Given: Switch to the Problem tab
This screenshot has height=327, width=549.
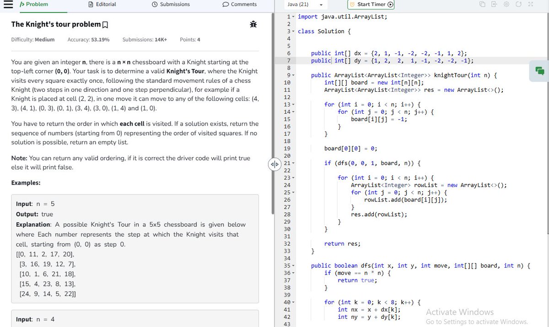Looking at the screenshot, I should 34,4.
